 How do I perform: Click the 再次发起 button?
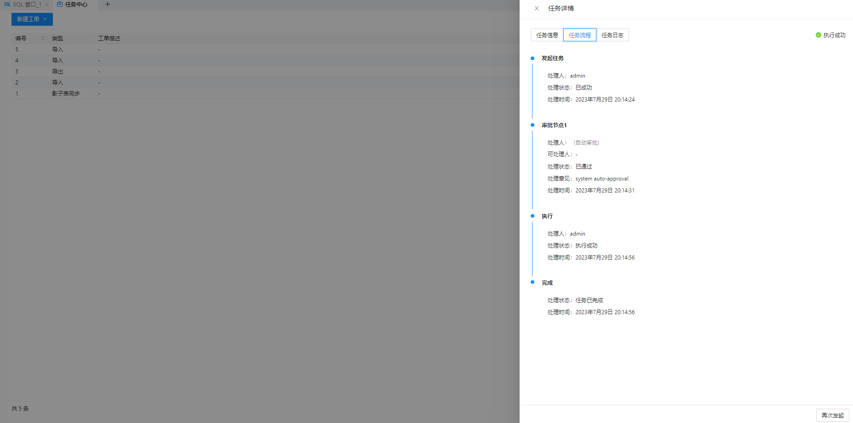point(833,415)
